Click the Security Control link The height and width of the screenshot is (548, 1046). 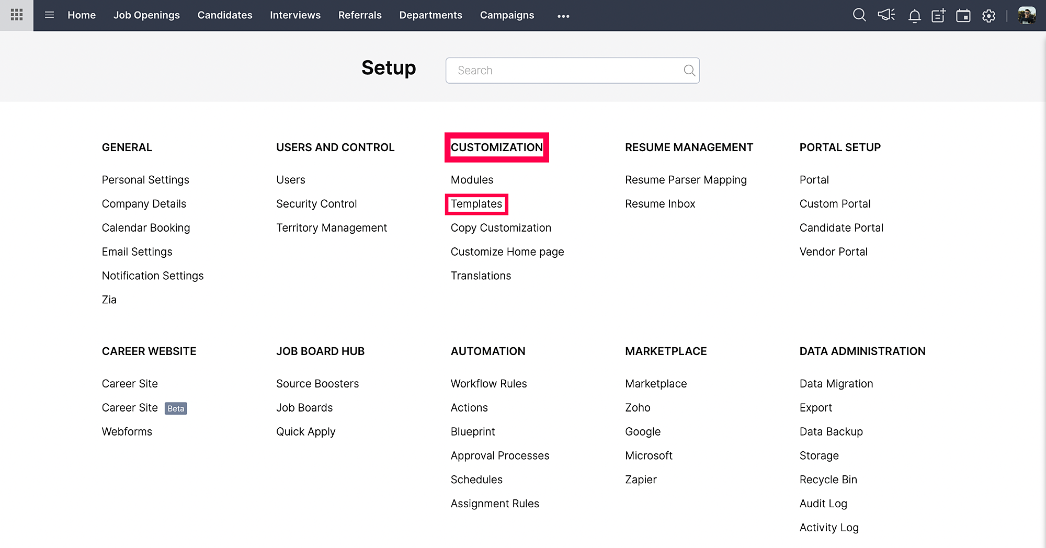point(316,204)
